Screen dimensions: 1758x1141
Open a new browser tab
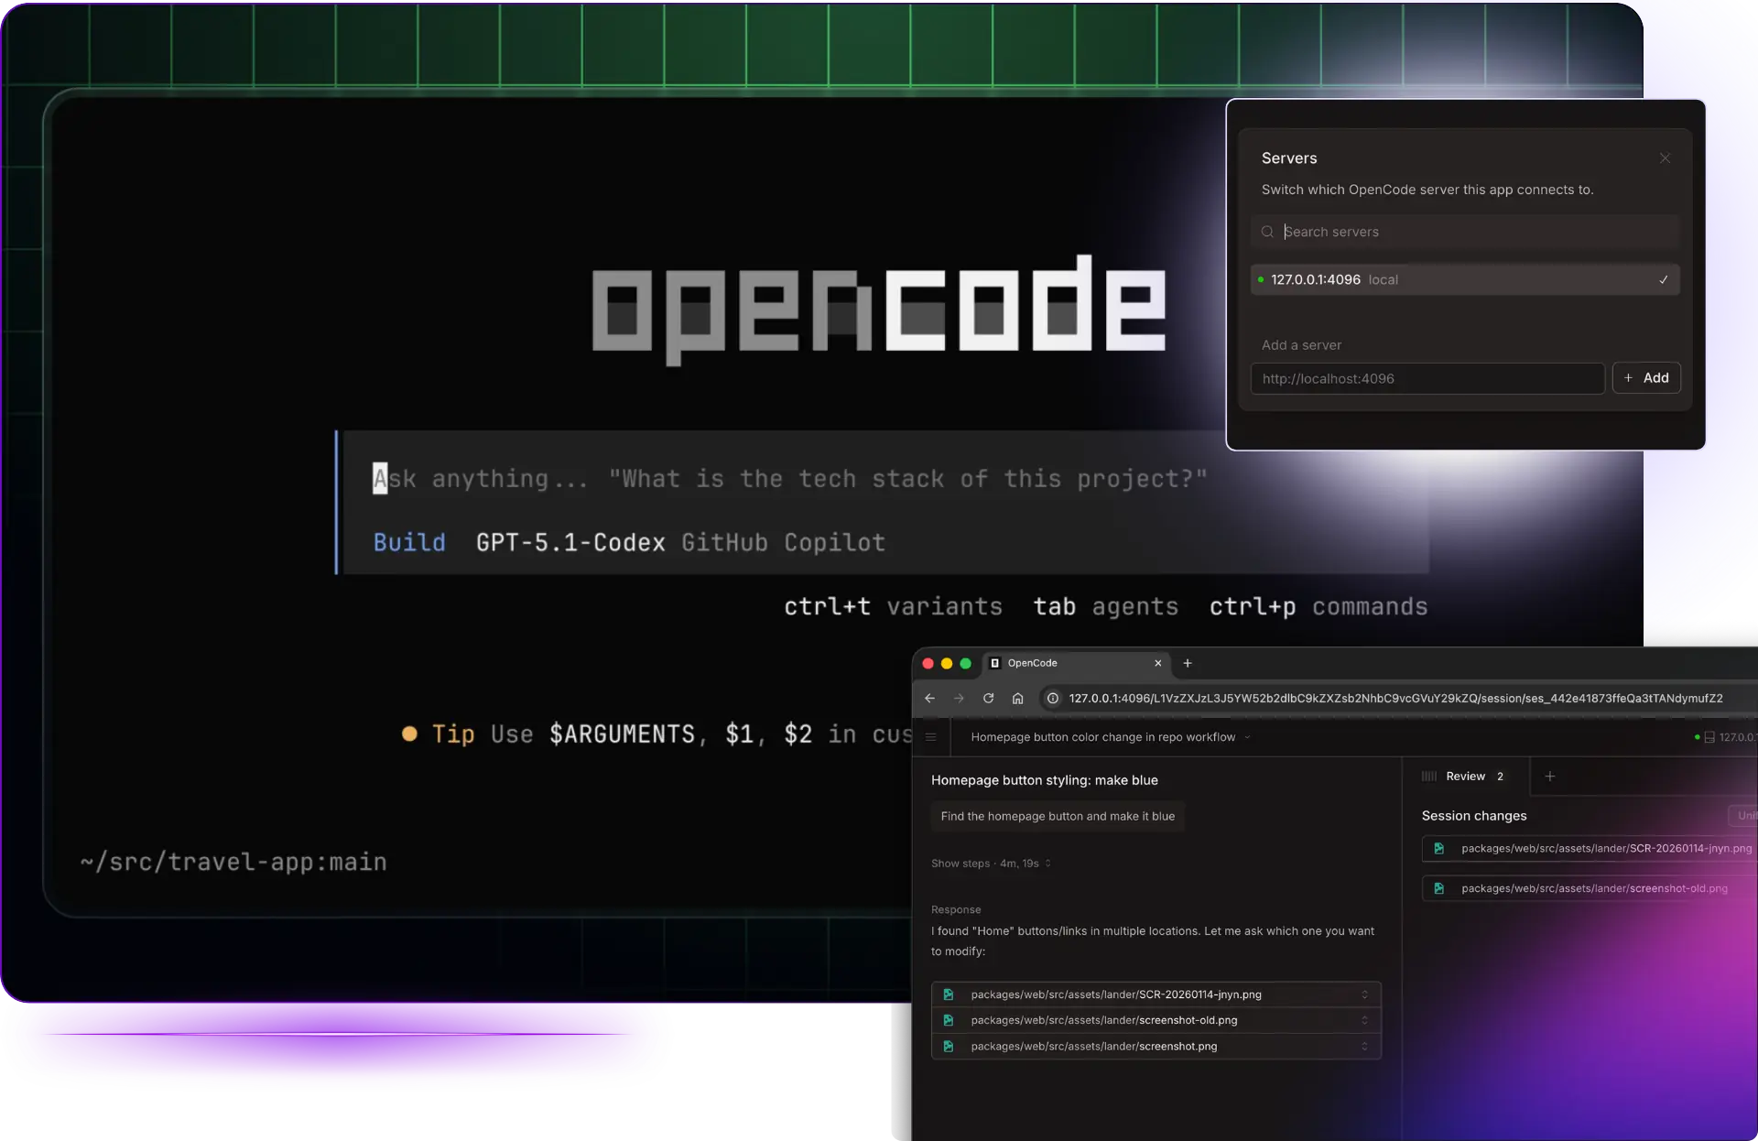pos(1188,663)
